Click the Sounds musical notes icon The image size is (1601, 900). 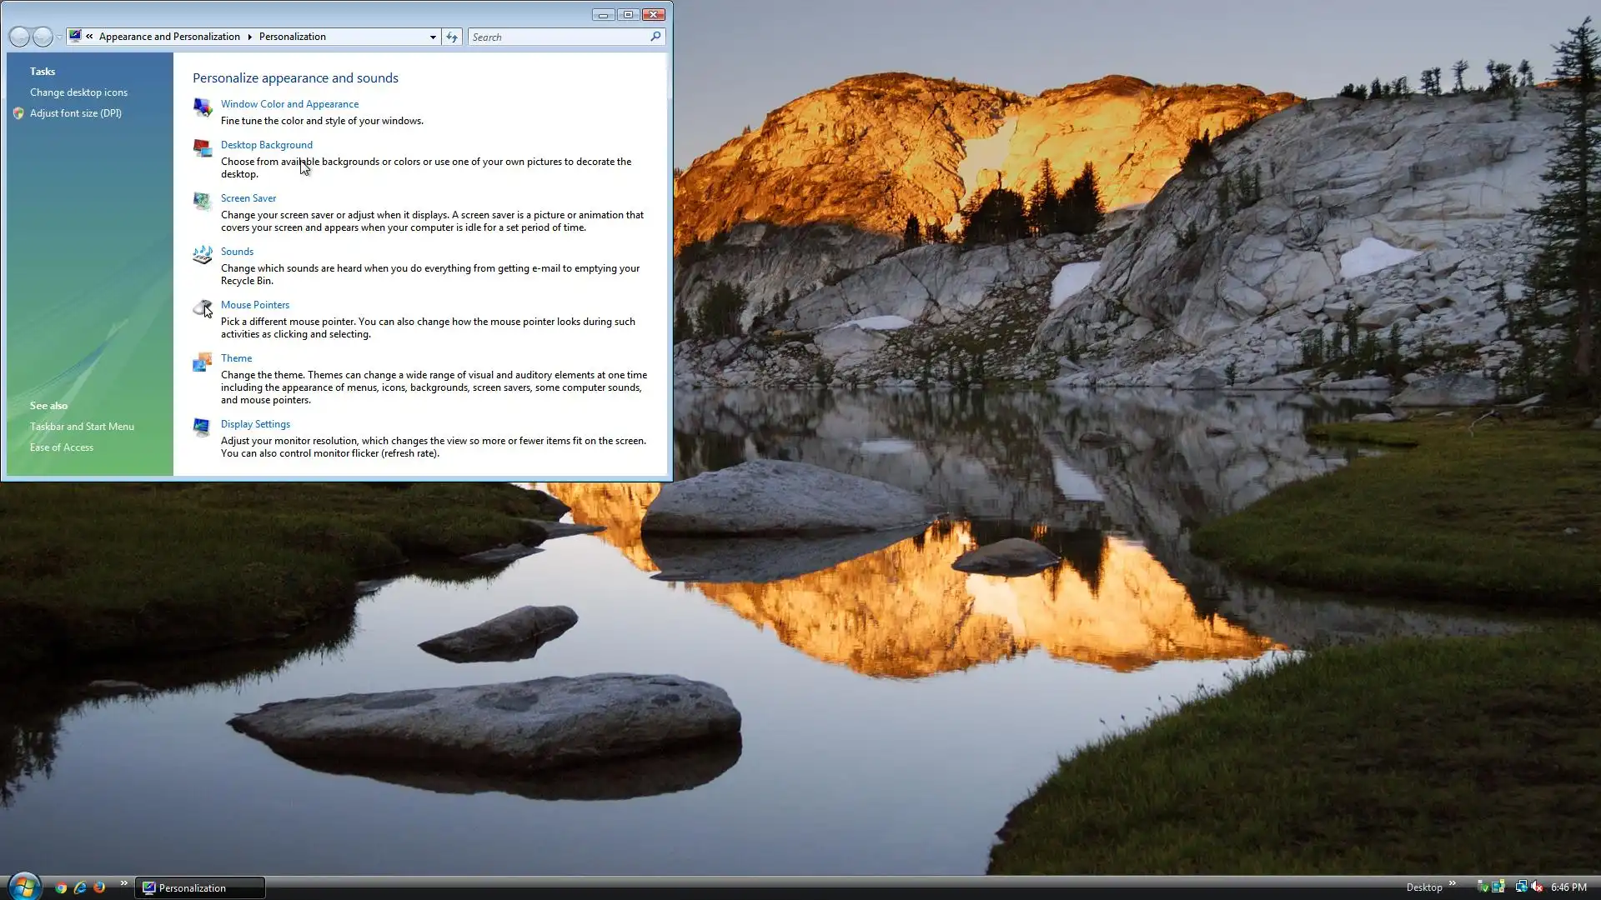202,255
